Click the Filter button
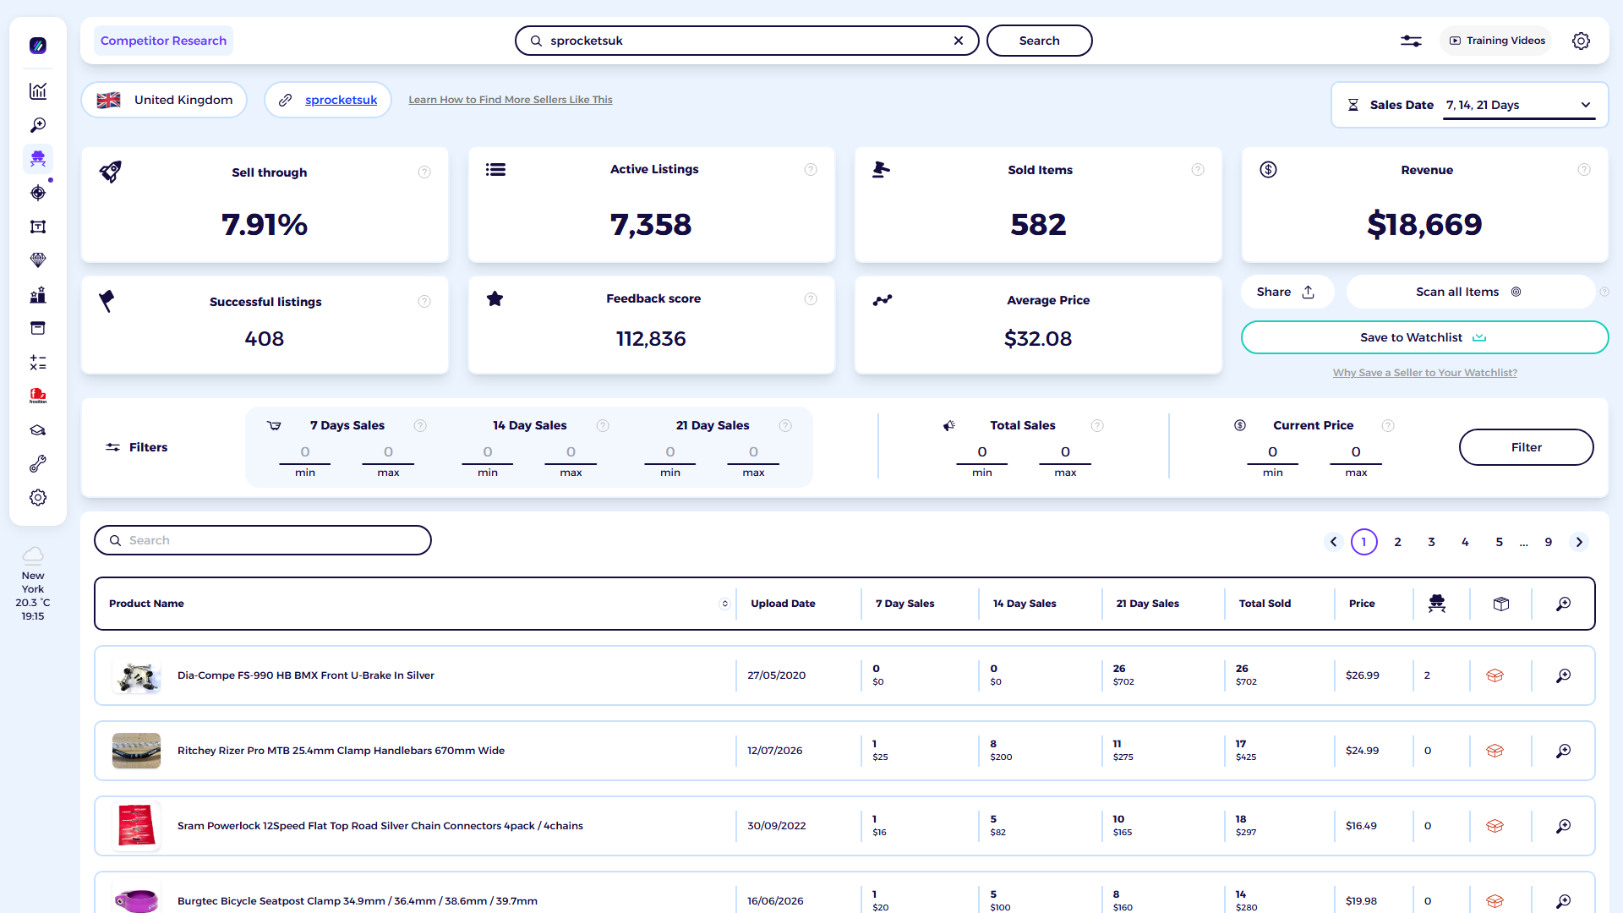This screenshot has height=913, width=1623. tap(1526, 447)
